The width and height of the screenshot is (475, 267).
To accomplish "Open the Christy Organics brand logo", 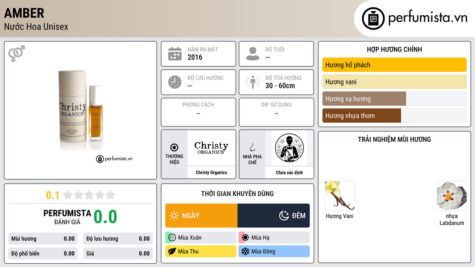I will coord(211,148).
